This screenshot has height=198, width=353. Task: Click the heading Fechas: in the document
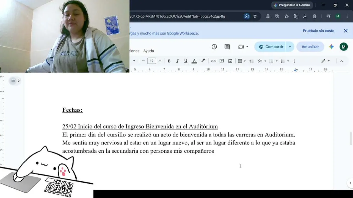tap(72, 110)
